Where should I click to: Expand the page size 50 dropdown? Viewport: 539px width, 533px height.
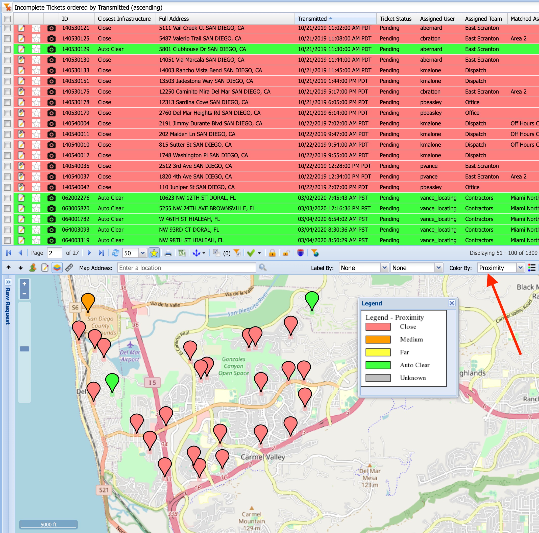click(142, 253)
